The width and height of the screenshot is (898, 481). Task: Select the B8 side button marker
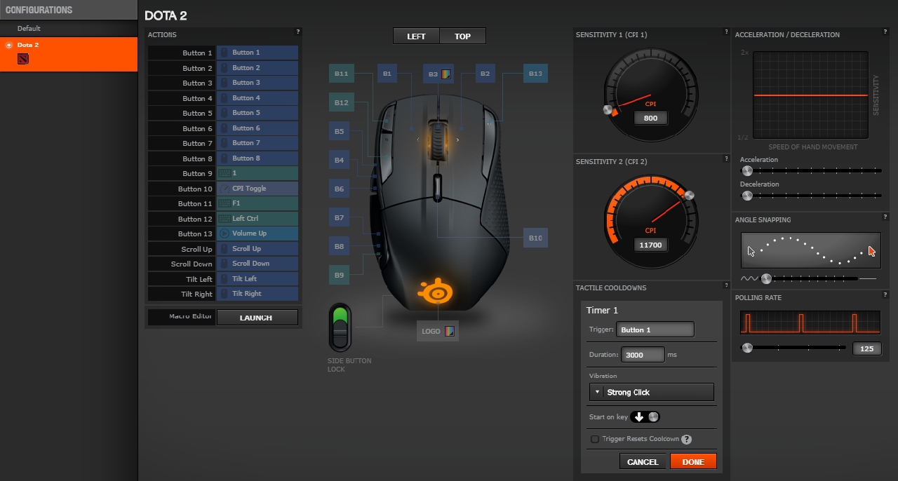(x=340, y=247)
